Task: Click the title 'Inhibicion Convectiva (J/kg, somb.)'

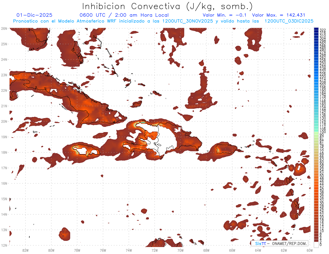Action: (168, 7)
